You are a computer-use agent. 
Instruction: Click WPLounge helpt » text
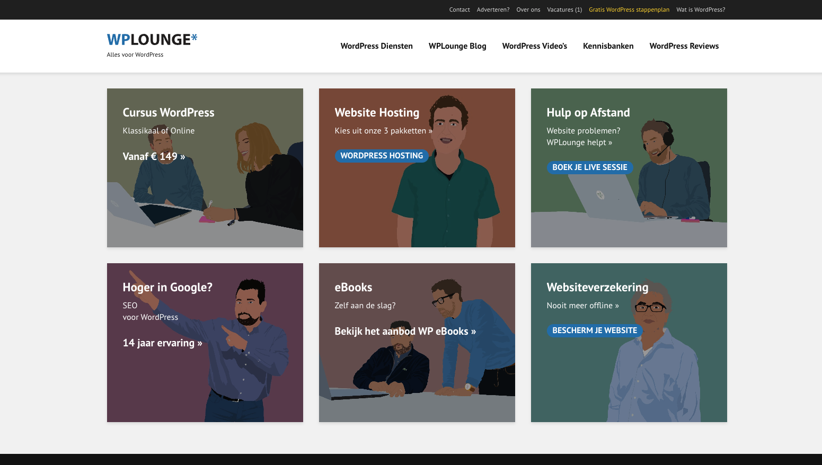[579, 142]
